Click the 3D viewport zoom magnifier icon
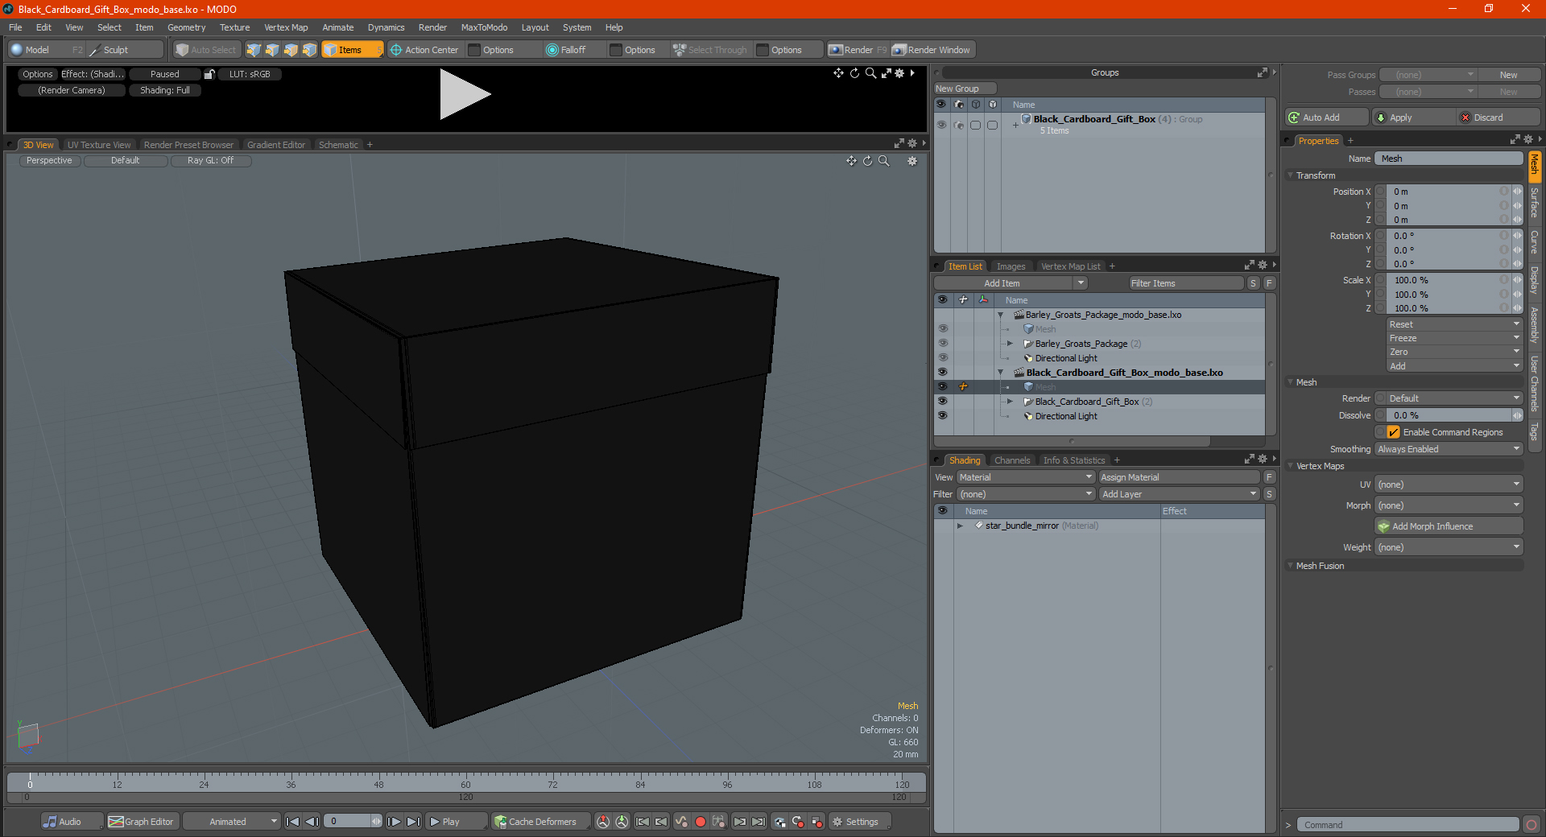The height and width of the screenshot is (837, 1546). coord(883,161)
